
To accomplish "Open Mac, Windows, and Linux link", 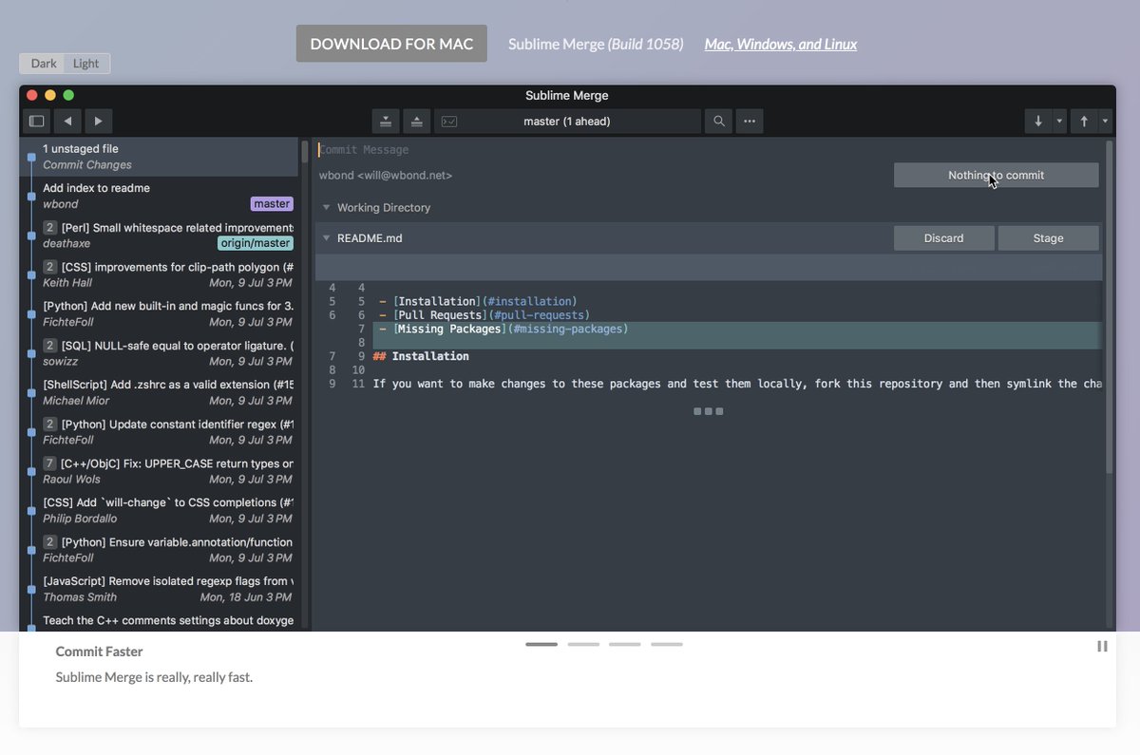I will tap(781, 44).
